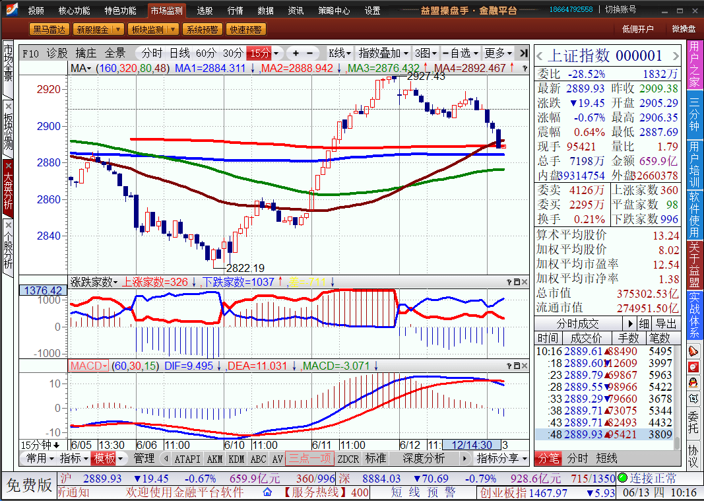Open the 指数叠加 dropdown

383,53
